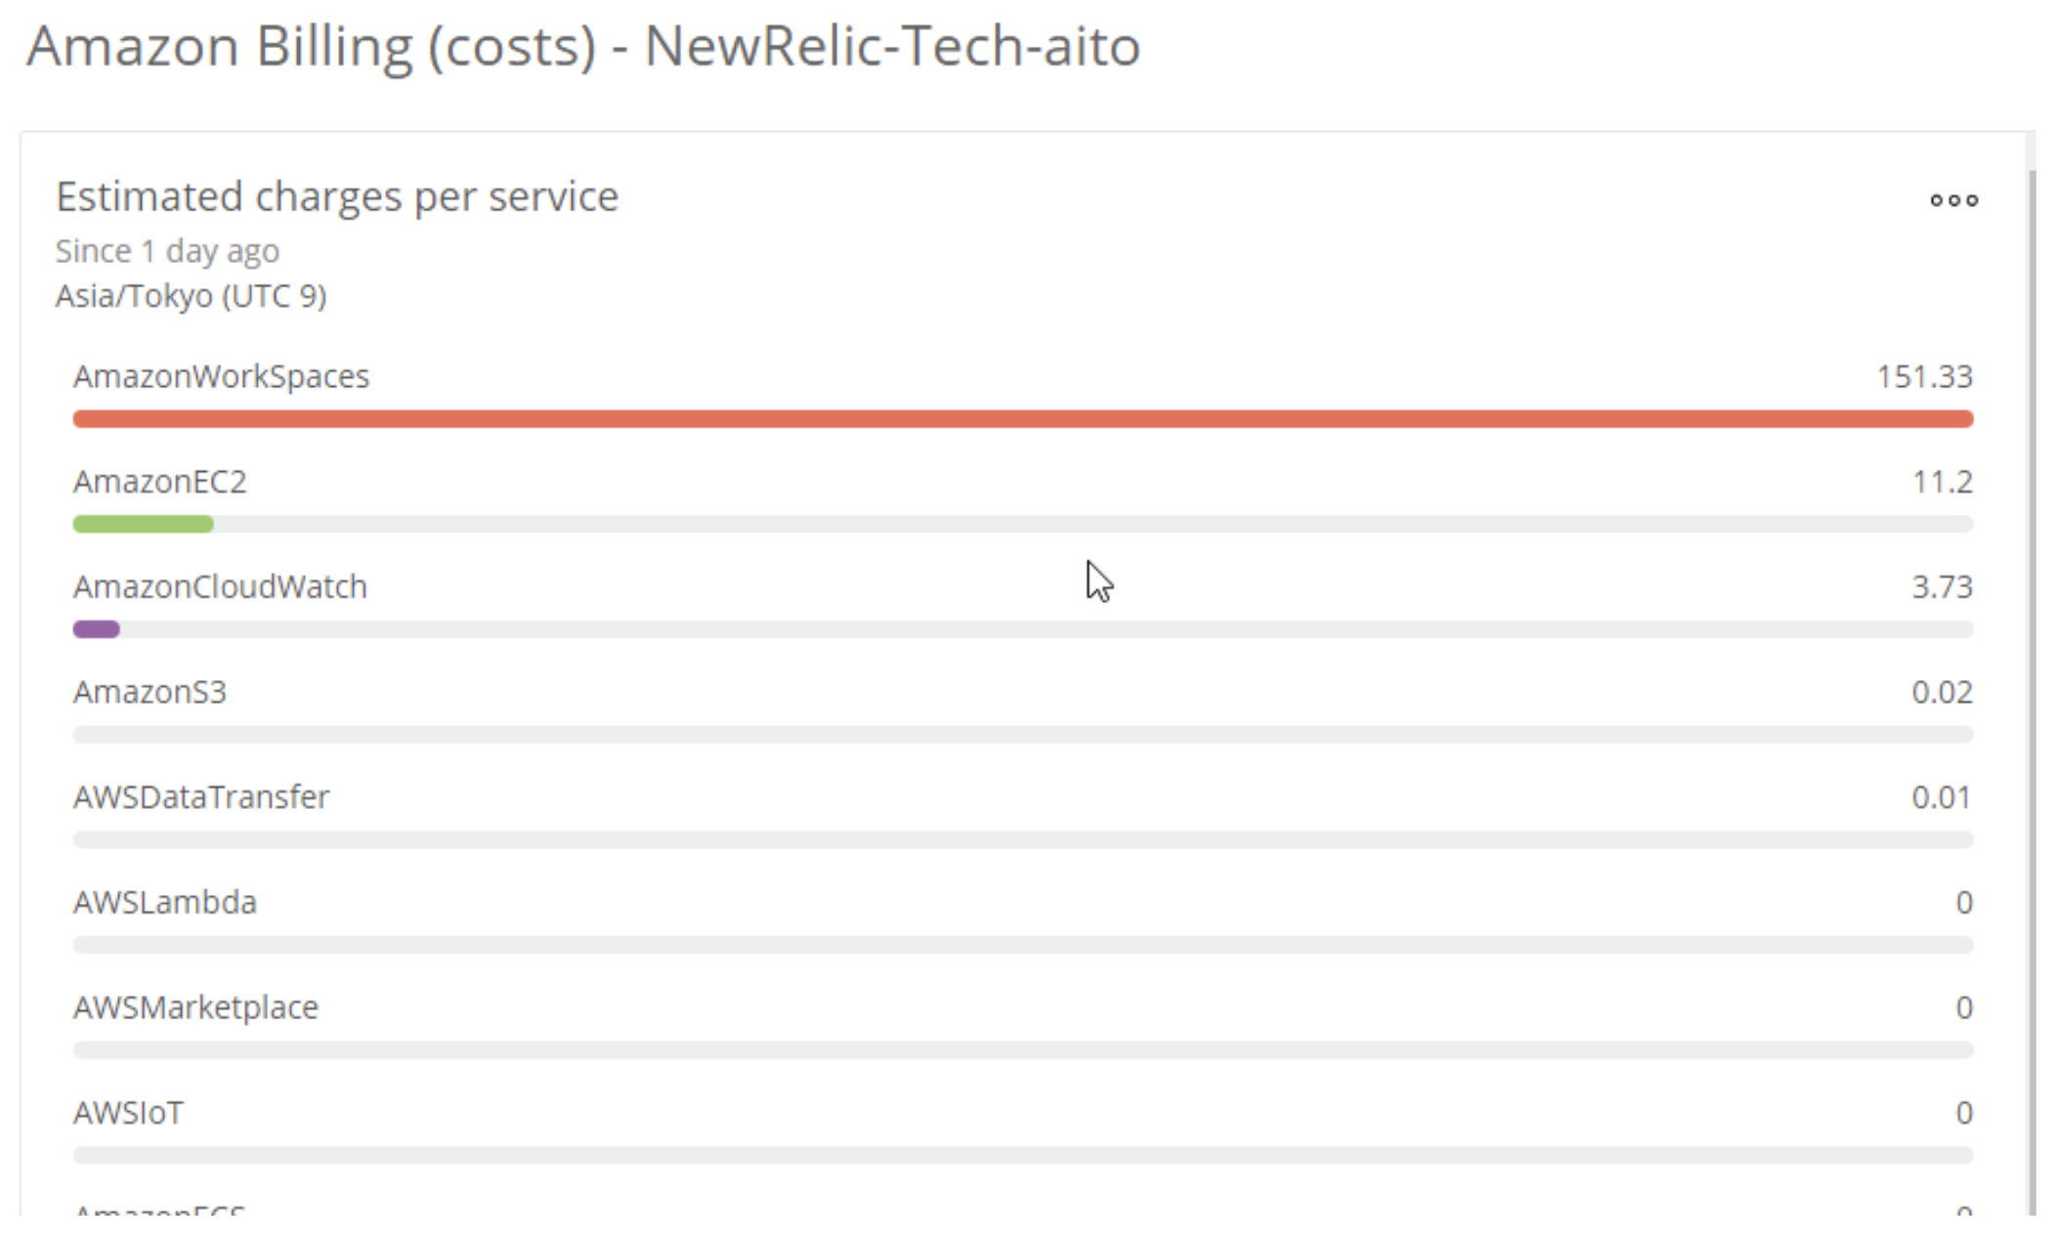Viewport: 2056px width, 1241px height.
Task: Open the three-dot widget options menu
Action: pos(1953,200)
